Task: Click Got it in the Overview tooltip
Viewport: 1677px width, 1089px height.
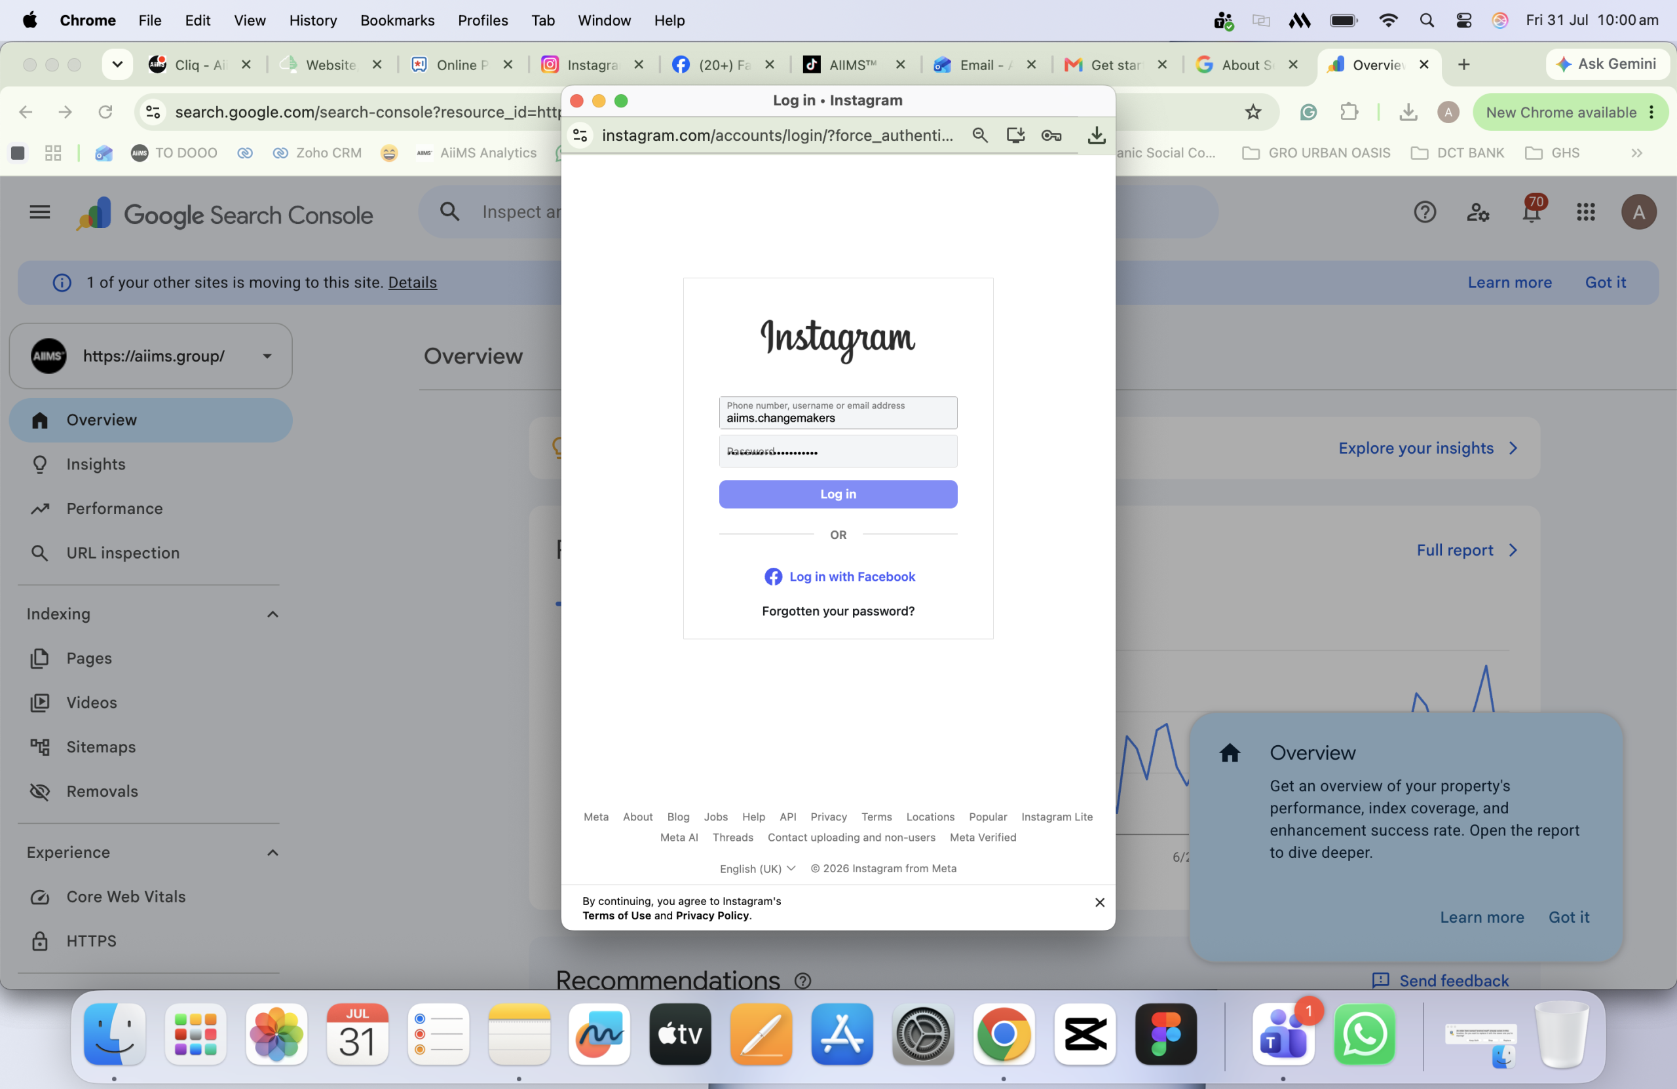Action: pyautogui.click(x=1568, y=917)
